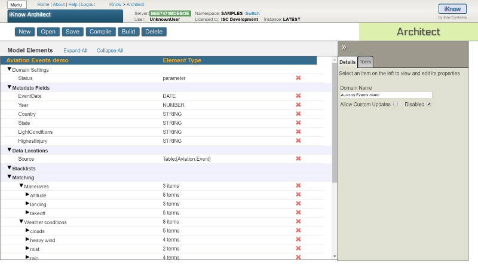Collapse the Metadata Fields section
478x269 pixels.
(x=10, y=87)
